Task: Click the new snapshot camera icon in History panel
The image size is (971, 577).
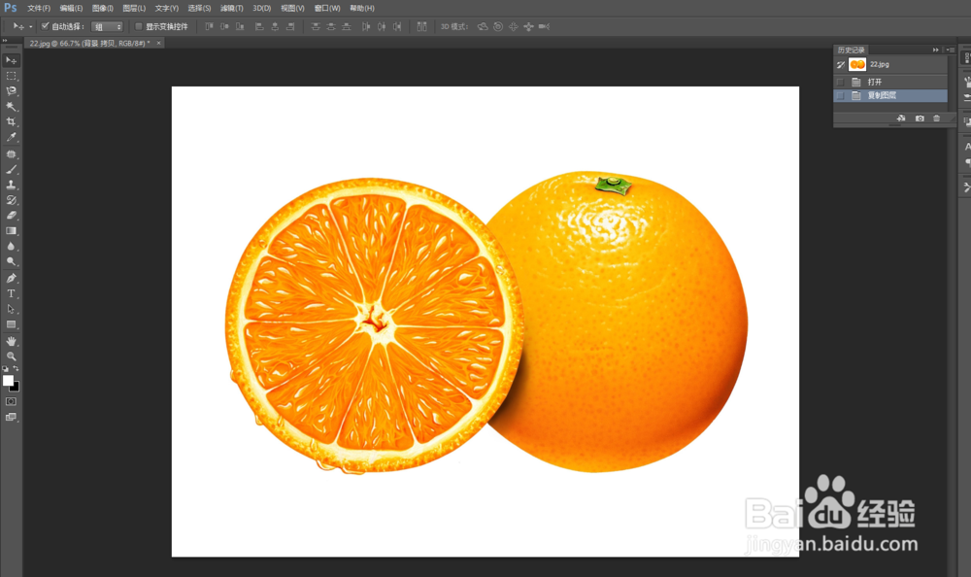Action: (x=921, y=118)
